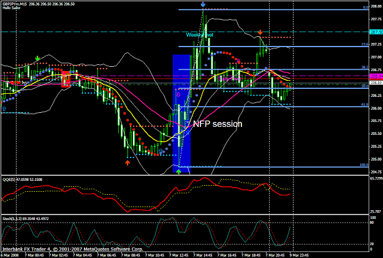Click the '7 Mar 20:45' time axis label
383x258 pixels.
pyautogui.click(x=276, y=256)
